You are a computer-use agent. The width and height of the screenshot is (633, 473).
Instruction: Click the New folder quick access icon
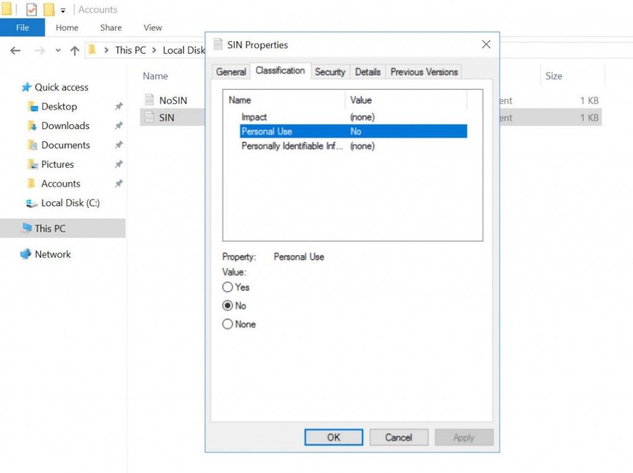pos(49,9)
